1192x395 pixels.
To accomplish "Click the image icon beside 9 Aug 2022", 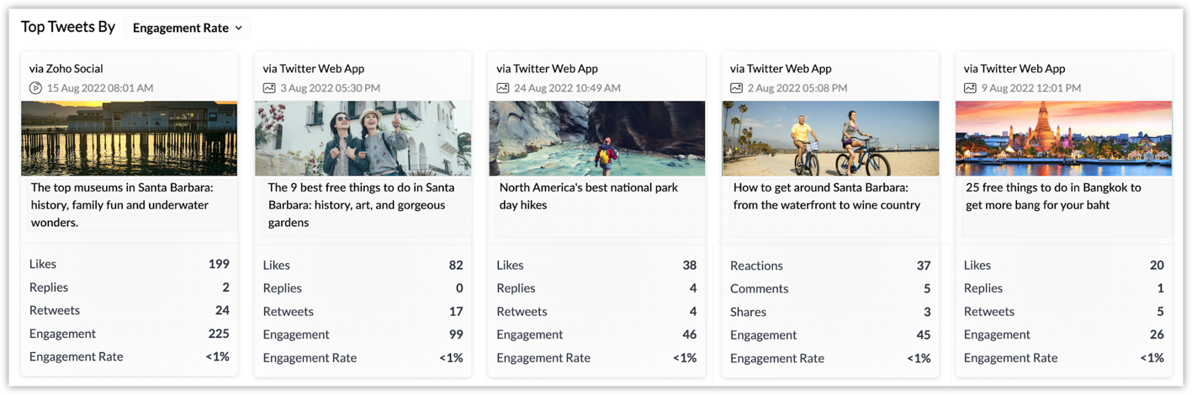I will point(970,88).
